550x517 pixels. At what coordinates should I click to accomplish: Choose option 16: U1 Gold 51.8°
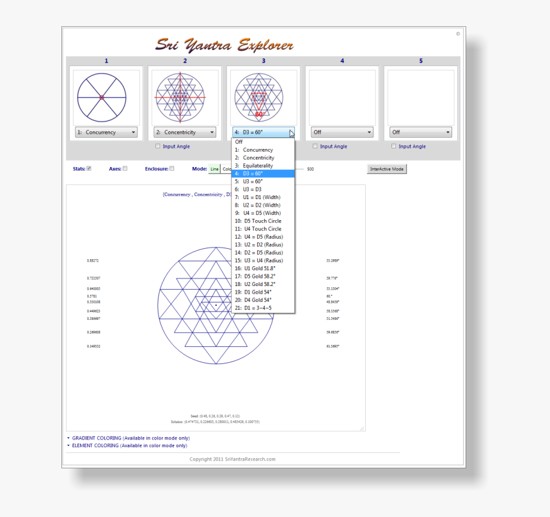tap(263, 268)
